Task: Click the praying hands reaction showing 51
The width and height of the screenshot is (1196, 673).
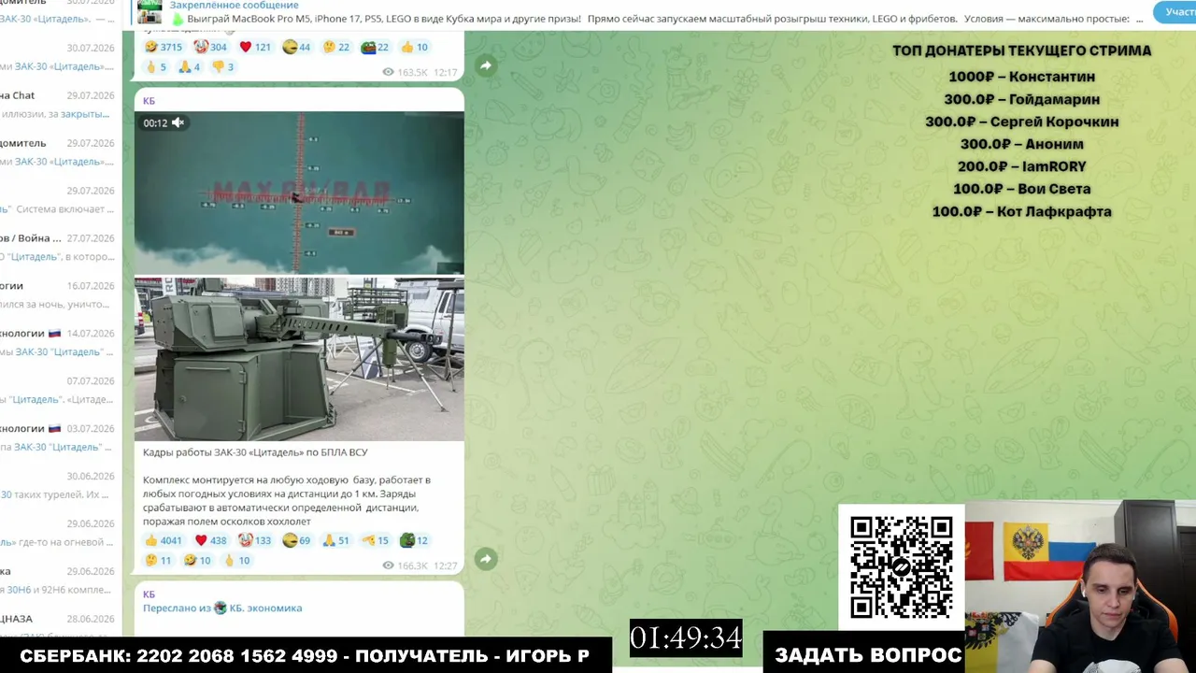Action: (335, 540)
